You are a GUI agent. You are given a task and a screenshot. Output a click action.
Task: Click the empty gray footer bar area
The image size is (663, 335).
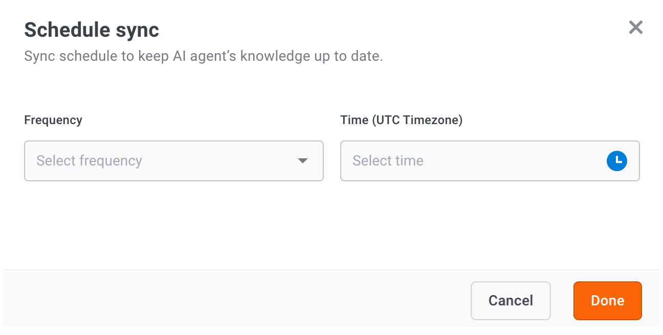tap(235, 299)
